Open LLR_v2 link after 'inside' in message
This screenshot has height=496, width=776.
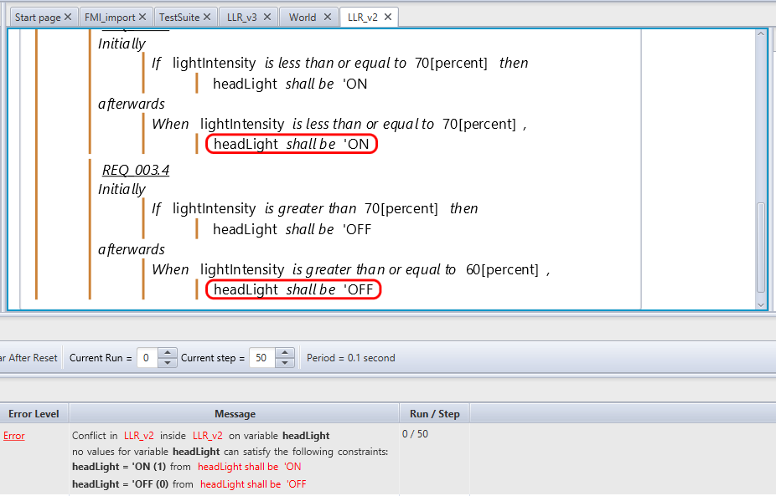click(207, 436)
